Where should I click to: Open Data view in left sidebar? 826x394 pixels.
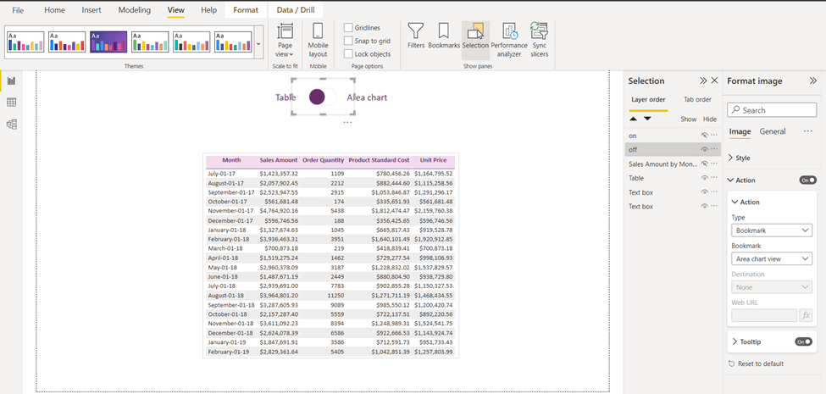pos(12,103)
